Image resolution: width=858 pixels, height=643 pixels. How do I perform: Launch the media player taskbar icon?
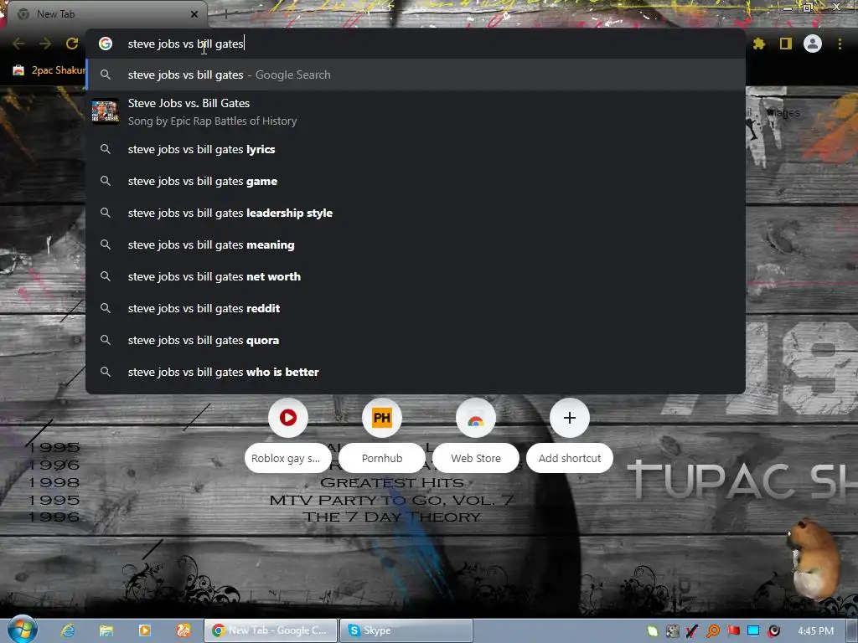click(x=144, y=630)
